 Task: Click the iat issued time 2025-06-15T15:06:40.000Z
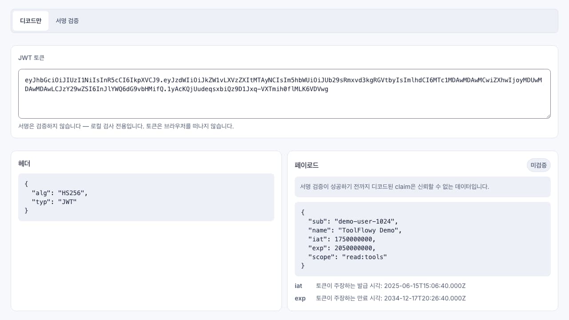[425, 286]
